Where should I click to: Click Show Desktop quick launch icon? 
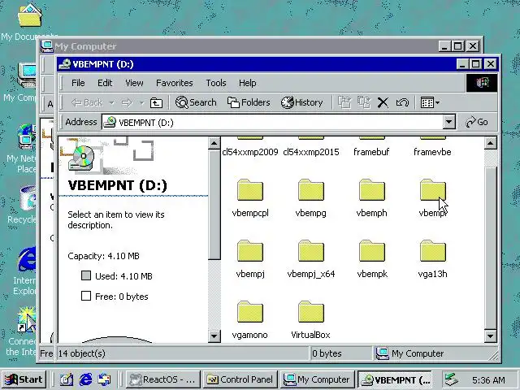pos(67,379)
